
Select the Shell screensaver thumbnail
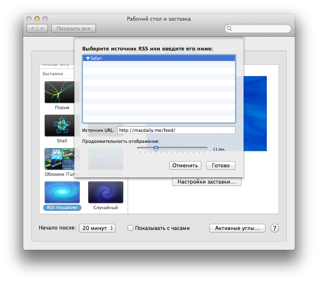coord(60,125)
